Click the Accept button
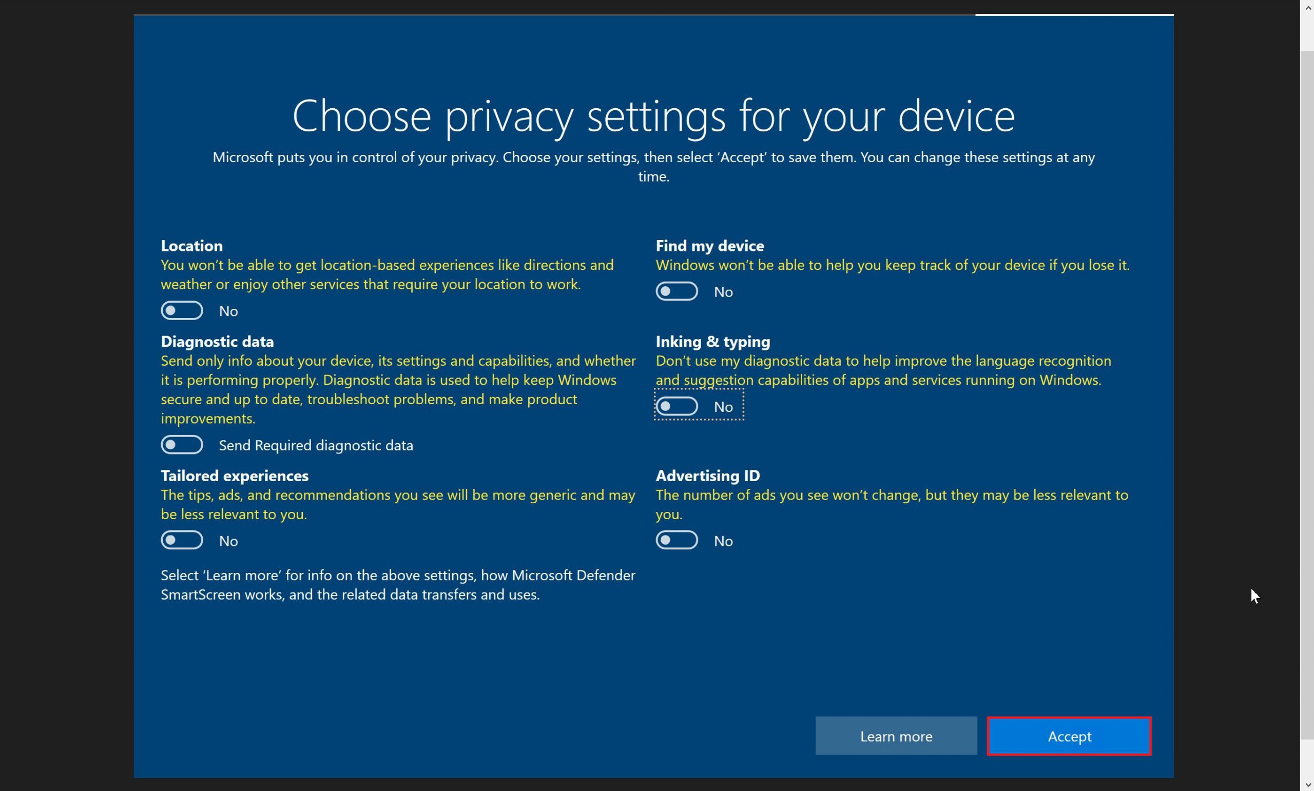 tap(1069, 736)
